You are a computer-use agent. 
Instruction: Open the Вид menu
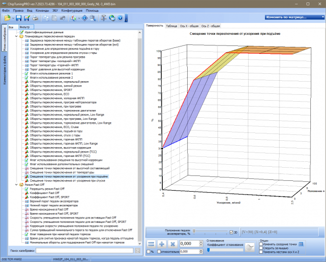click(29, 10)
